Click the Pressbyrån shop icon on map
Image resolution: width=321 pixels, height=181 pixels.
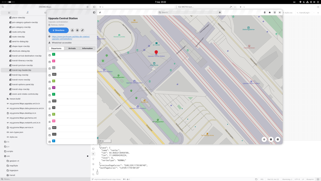tap(154, 63)
